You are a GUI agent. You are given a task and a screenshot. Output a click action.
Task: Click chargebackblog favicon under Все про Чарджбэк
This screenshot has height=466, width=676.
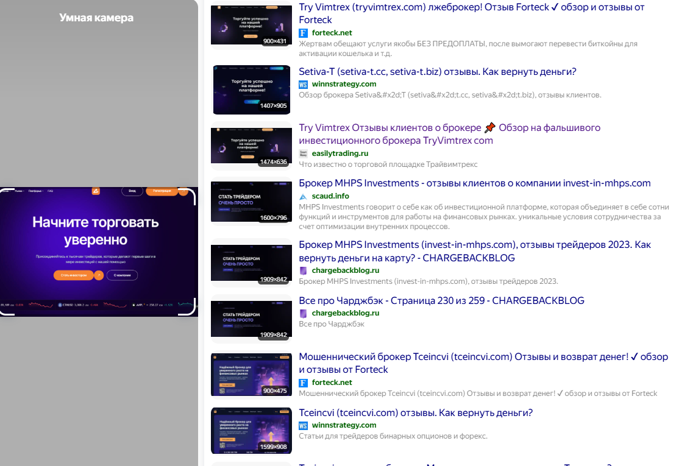click(x=304, y=313)
